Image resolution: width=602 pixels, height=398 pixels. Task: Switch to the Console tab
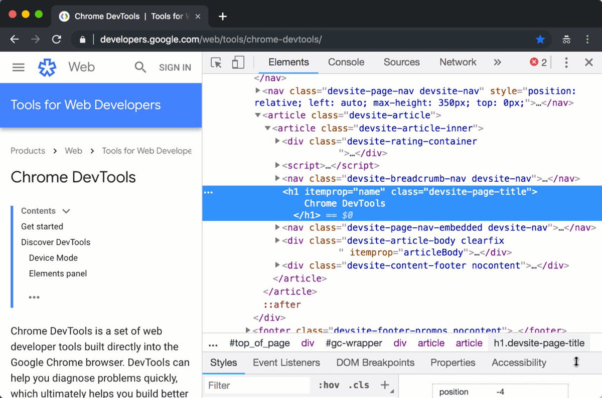pyautogui.click(x=346, y=62)
